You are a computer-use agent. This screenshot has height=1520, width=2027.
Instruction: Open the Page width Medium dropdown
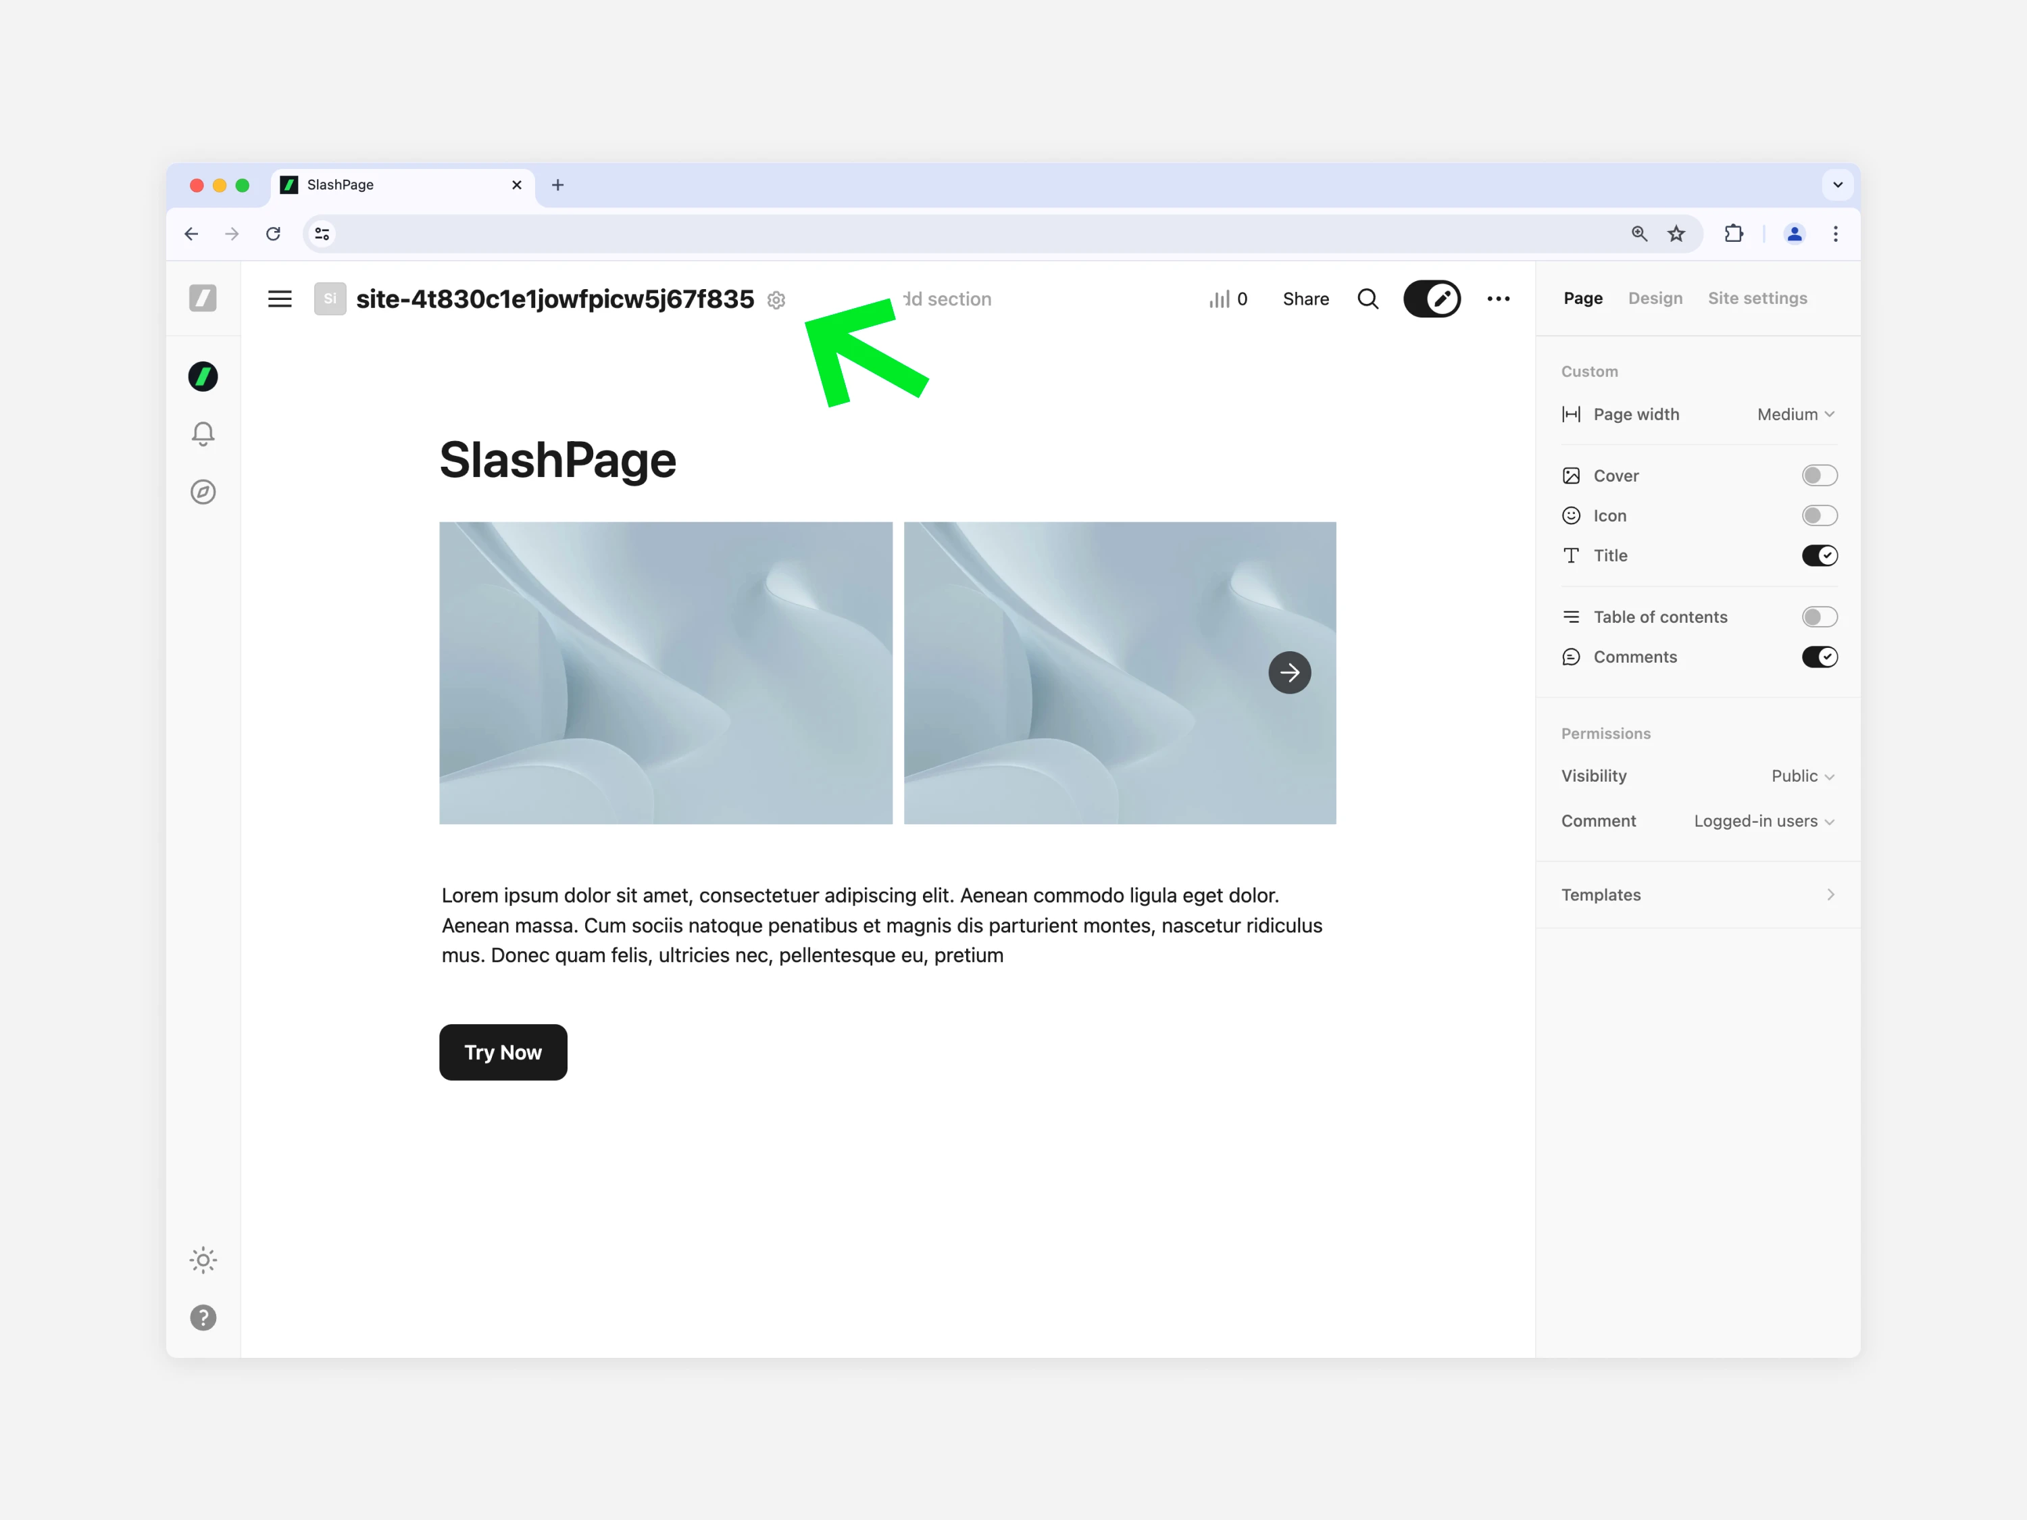pos(1795,414)
